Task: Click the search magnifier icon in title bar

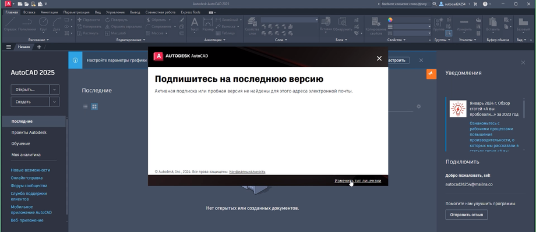Action: click(x=434, y=3)
